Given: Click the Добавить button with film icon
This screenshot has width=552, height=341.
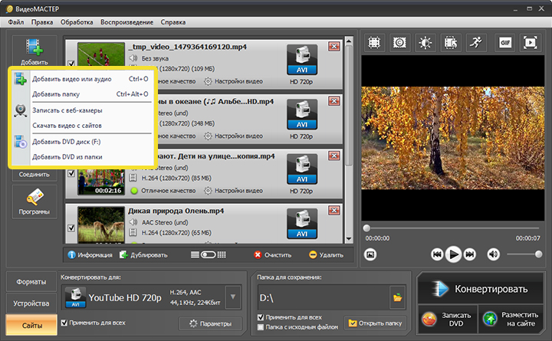Looking at the screenshot, I should coord(34,51).
